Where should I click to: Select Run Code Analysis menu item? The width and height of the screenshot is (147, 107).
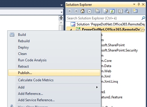click(54, 60)
